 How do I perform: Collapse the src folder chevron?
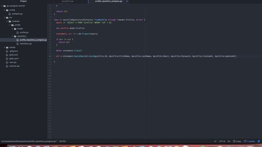[x=5, y=18]
